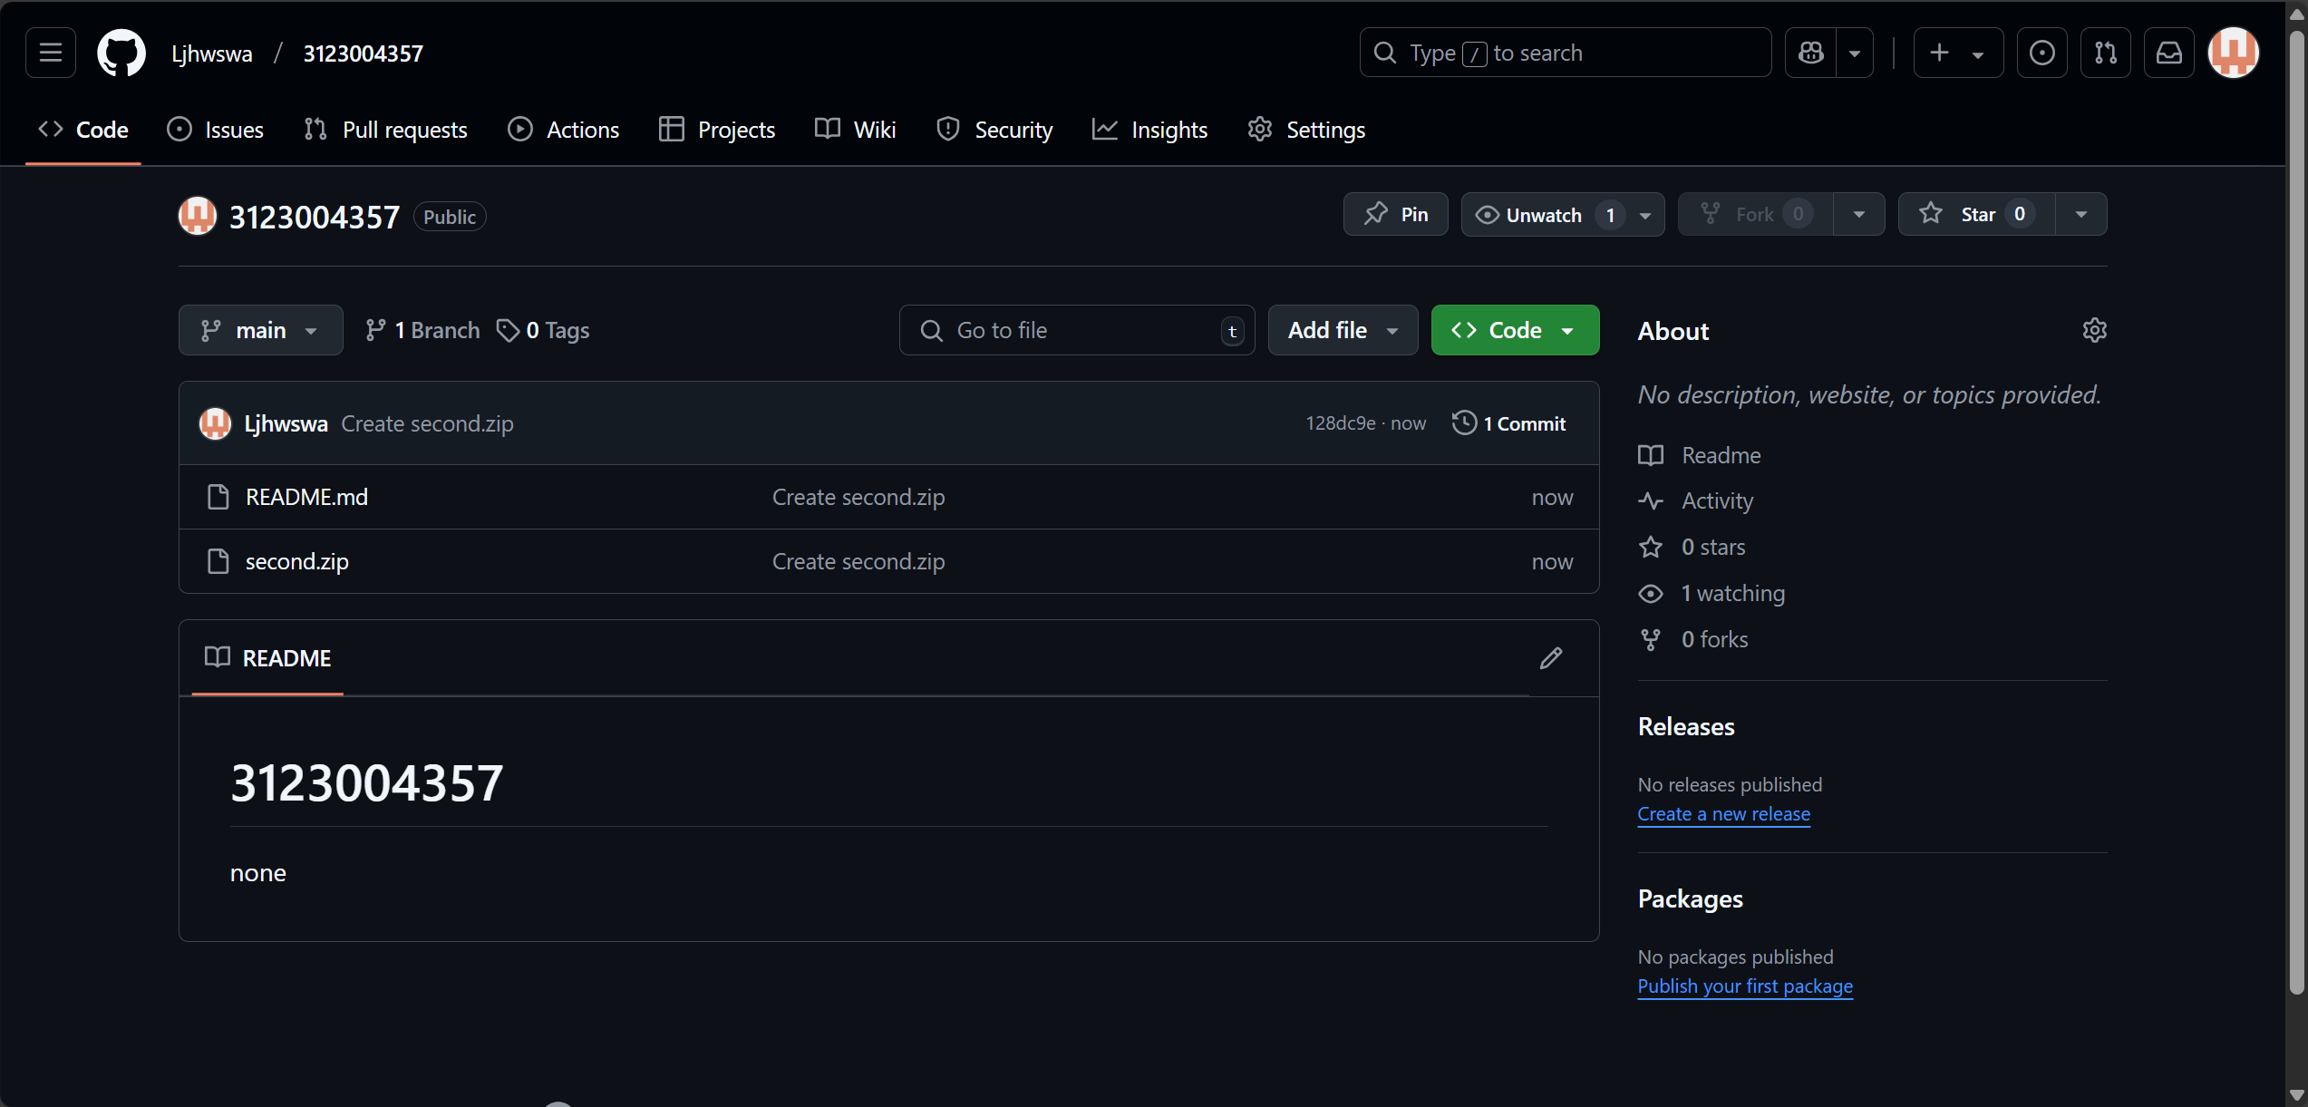Open the hamburger navigation menu

51,53
